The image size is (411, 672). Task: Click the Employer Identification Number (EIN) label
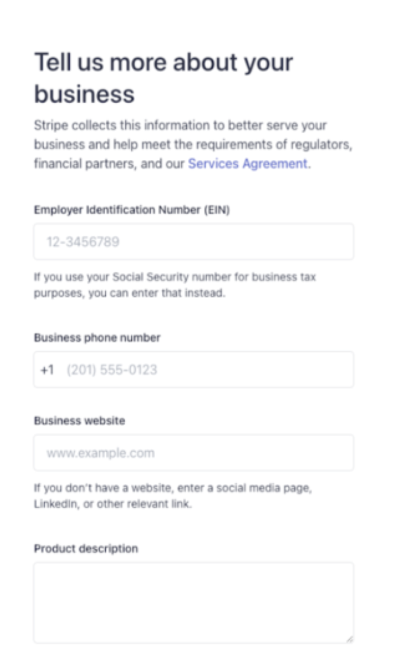132,210
